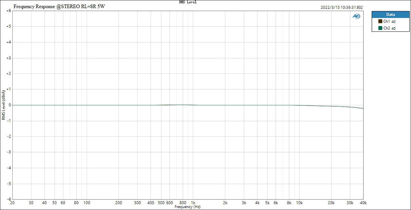Click the 500 tick label on frequency axis

161,203
